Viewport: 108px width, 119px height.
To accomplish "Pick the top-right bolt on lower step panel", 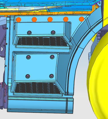I will (x=52, y=57).
